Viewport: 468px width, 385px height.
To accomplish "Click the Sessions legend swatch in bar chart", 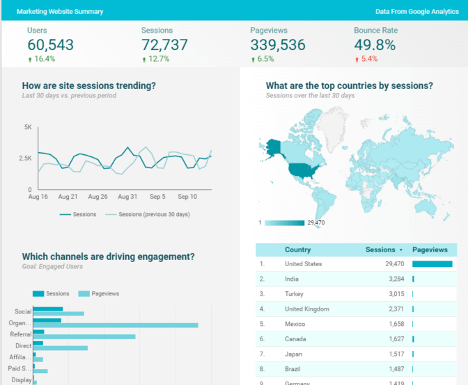I will coord(38,293).
